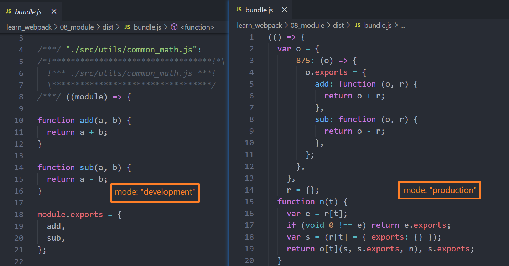This screenshot has width=509, height=266.
Task: Open bundle.js breadcrumb in right editor
Action: 378,25
